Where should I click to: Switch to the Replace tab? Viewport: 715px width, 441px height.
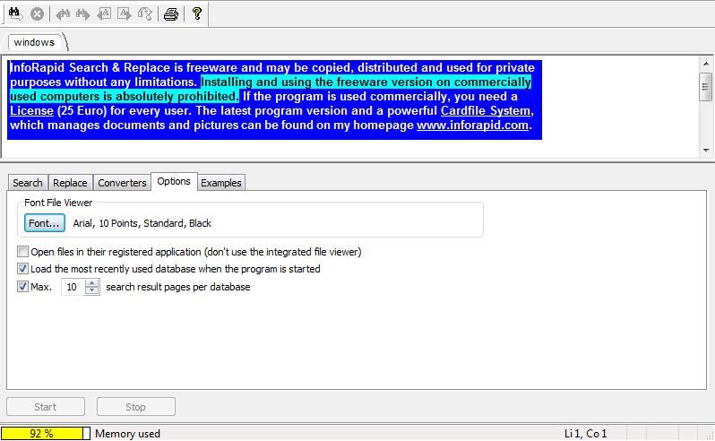(x=70, y=183)
